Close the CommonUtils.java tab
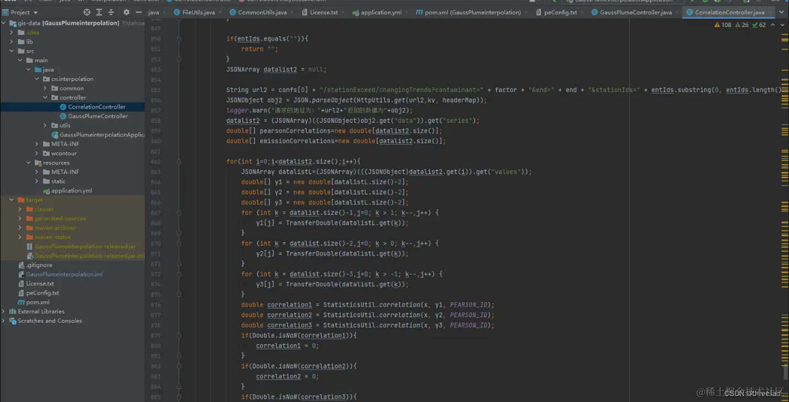 coord(293,12)
